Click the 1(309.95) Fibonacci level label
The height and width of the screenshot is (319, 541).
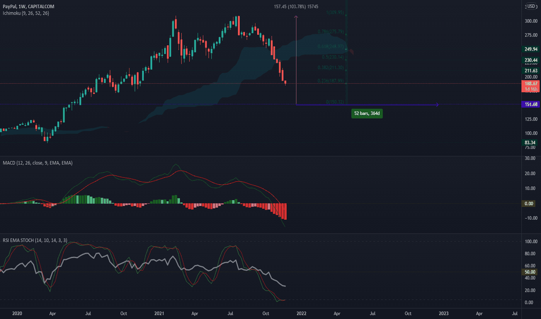click(x=335, y=12)
